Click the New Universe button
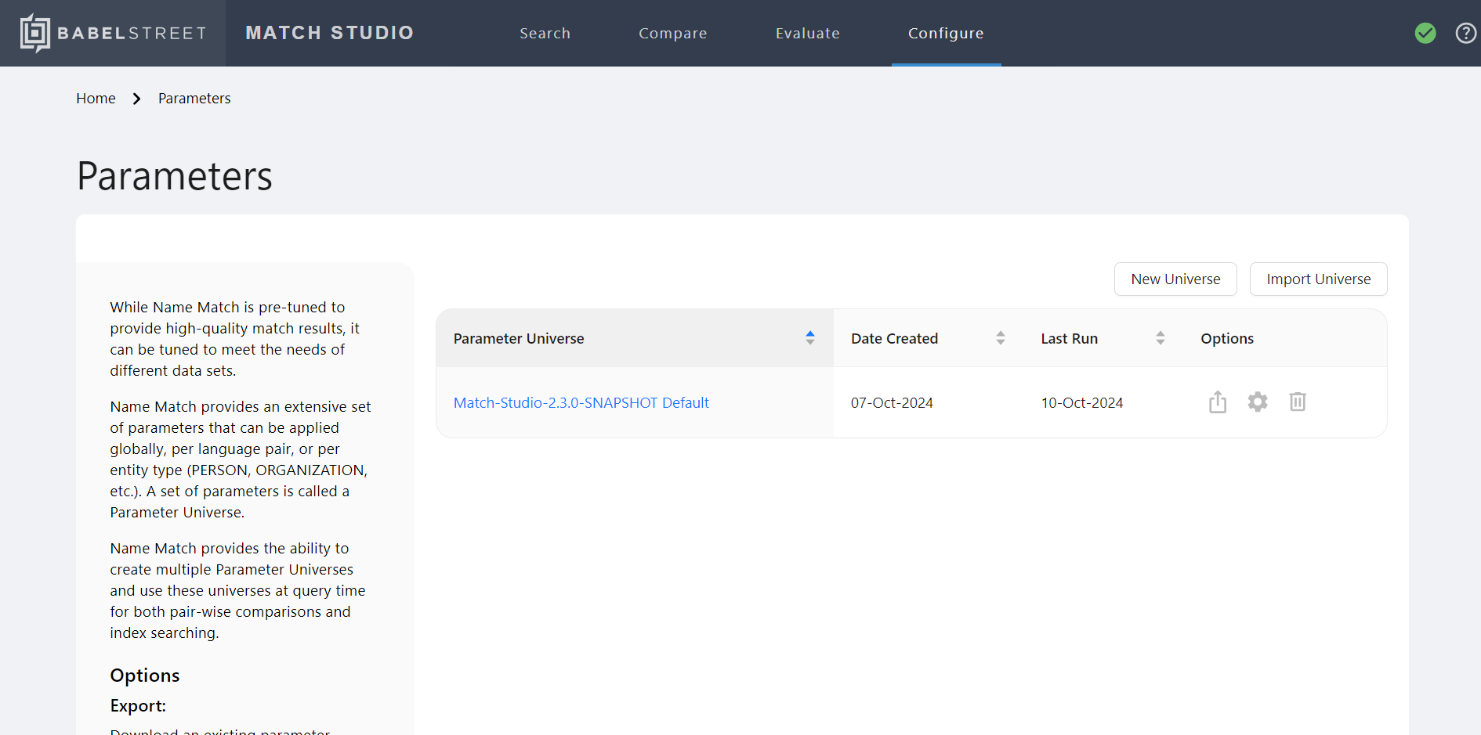Viewport: 1481px width, 735px height. pos(1175,279)
